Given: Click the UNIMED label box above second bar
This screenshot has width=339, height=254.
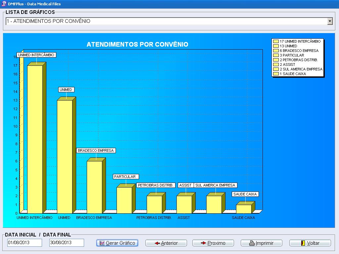Looking at the screenshot, I should tap(66, 90).
